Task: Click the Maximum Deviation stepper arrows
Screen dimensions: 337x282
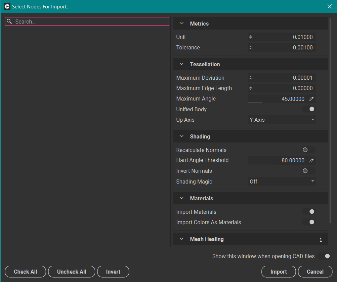Action: pos(251,78)
